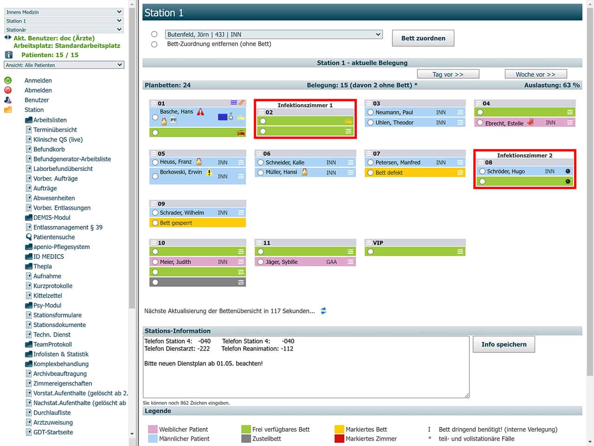Click the black star icon on Schröder, Hugo's bed
Viewport: 594px width, 446px height.
(x=568, y=171)
